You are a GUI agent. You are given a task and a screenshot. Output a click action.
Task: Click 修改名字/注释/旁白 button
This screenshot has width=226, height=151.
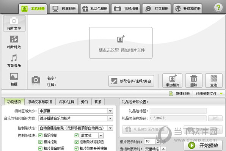point(131,81)
